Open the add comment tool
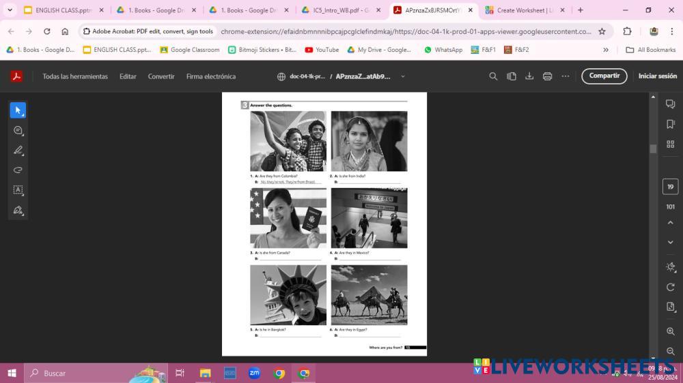This screenshot has width=683, height=383. point(18,130)
